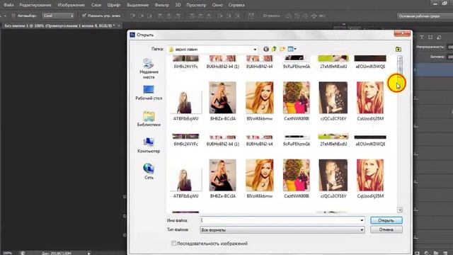453x255 pixels.
Task: Open the view menu arrow in dialog toolbar
Action: click(295, 49)
